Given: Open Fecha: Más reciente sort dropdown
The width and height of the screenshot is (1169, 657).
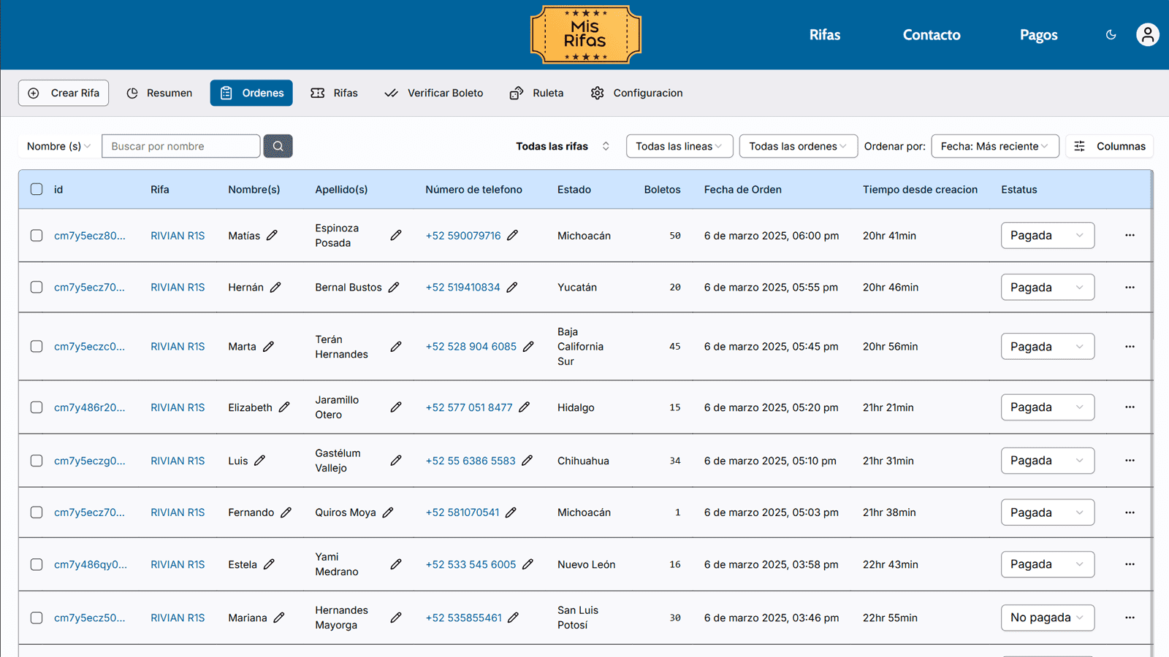Looking at the screenshot, I should tap(995, 146).
